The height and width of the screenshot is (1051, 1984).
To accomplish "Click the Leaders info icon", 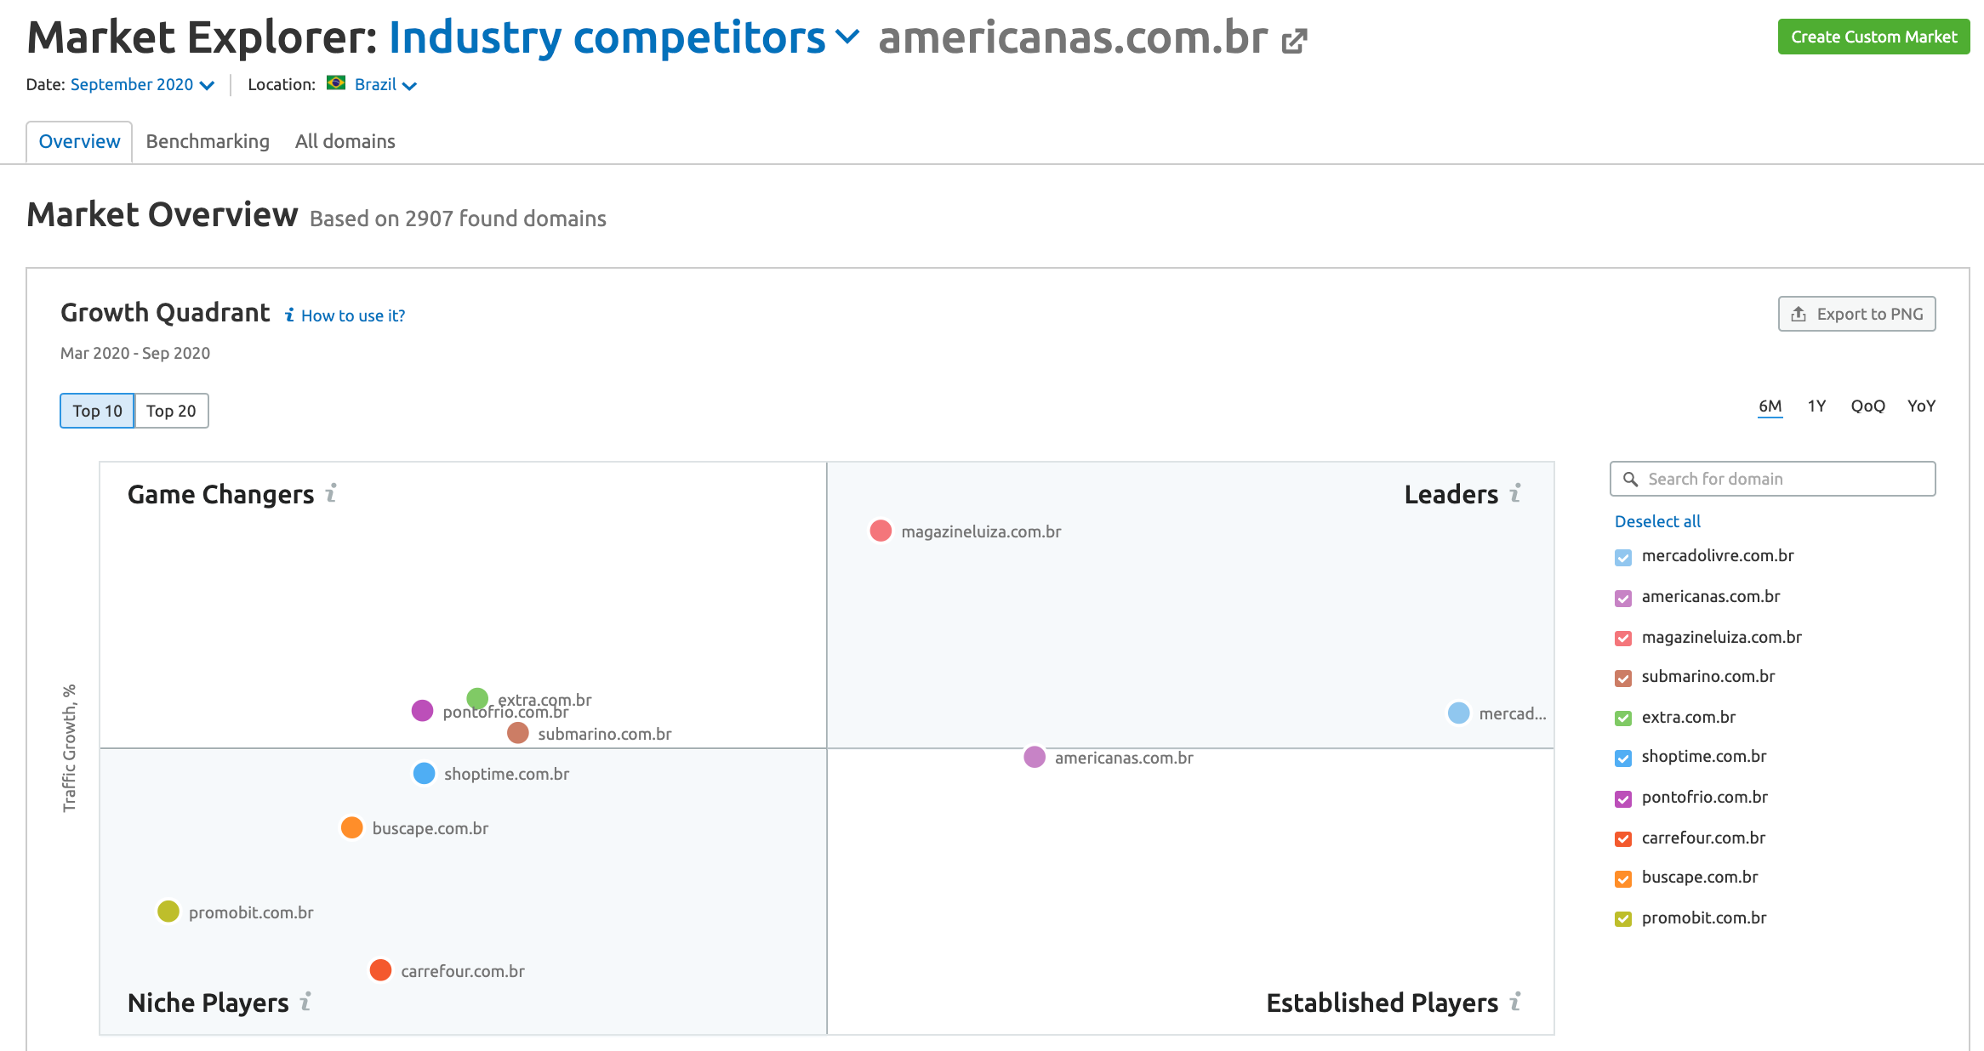I will click(1514, 493).
